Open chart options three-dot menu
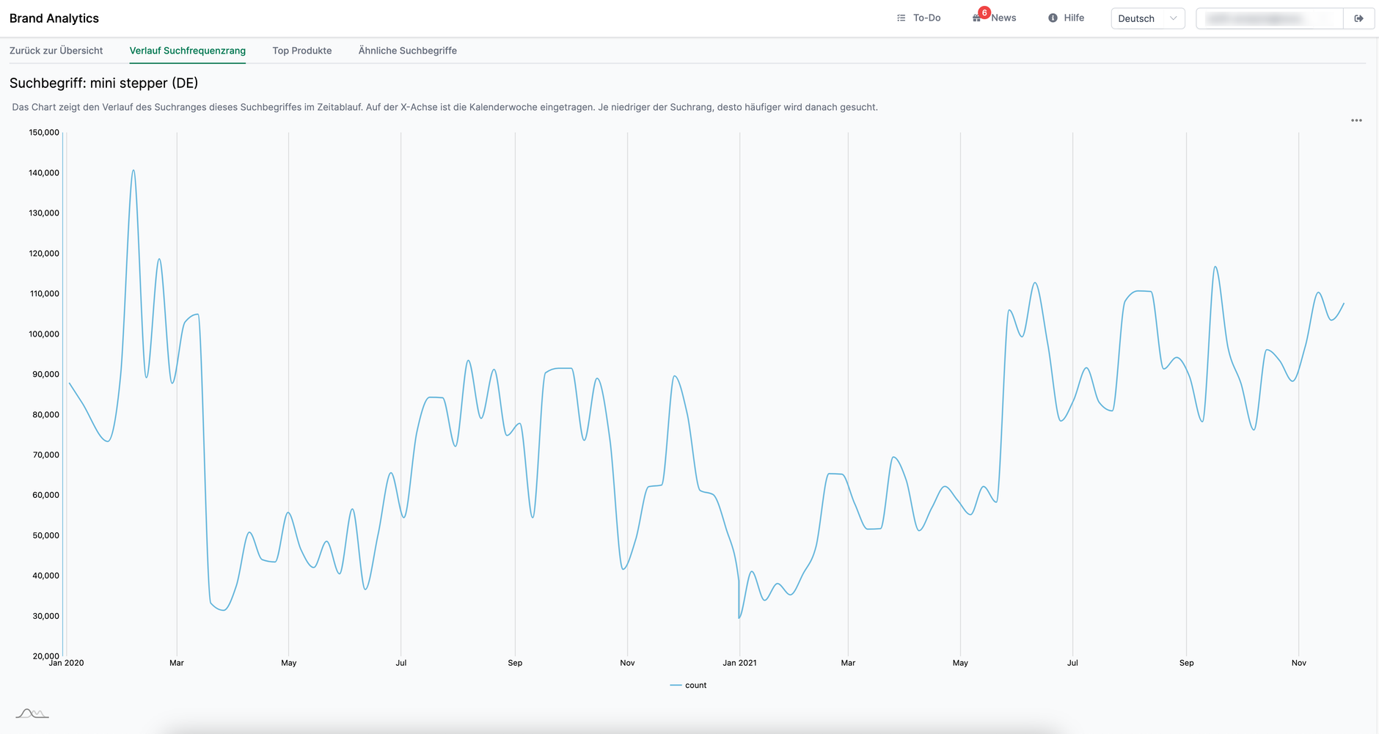This screenshot has width=1379, height=734. coord(1356,120)
